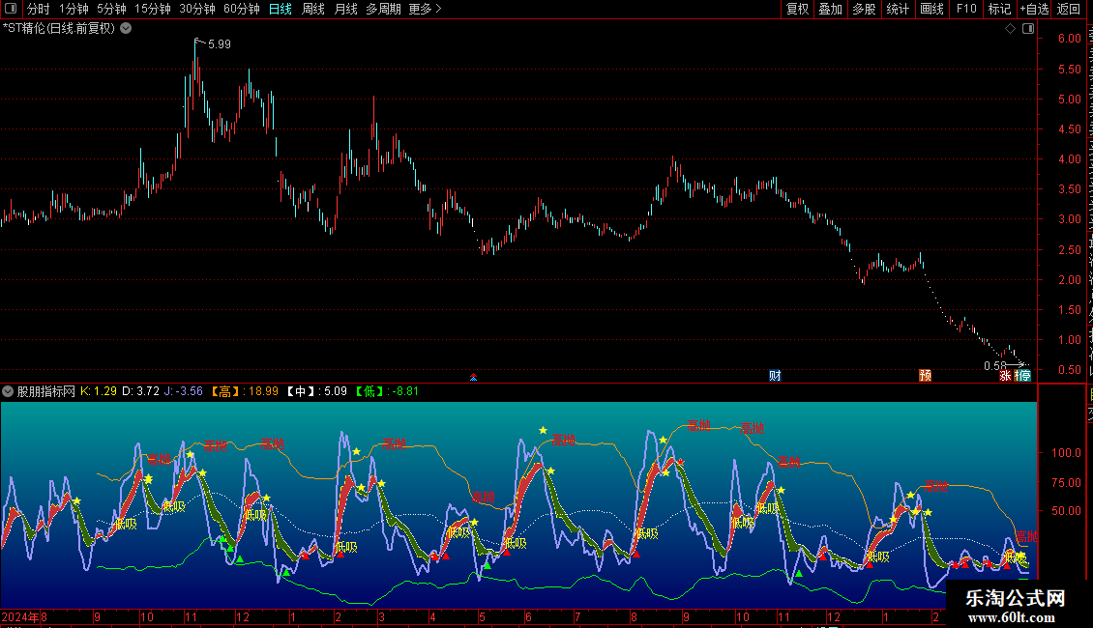Open the dropdown beside *ST精伦(日线.前复权)
This screenshot has height=628, width=1093.
[x=126, y=29]
